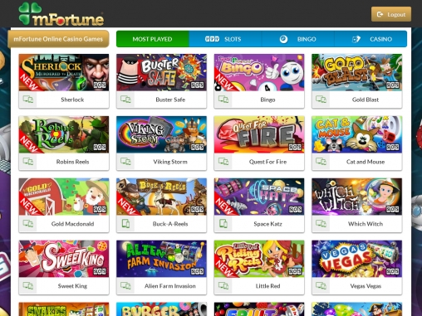Click the device icon beside Sherlock

[x=28, y=100]
